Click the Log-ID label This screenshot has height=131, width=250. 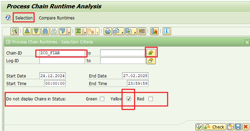coord(13,61)
